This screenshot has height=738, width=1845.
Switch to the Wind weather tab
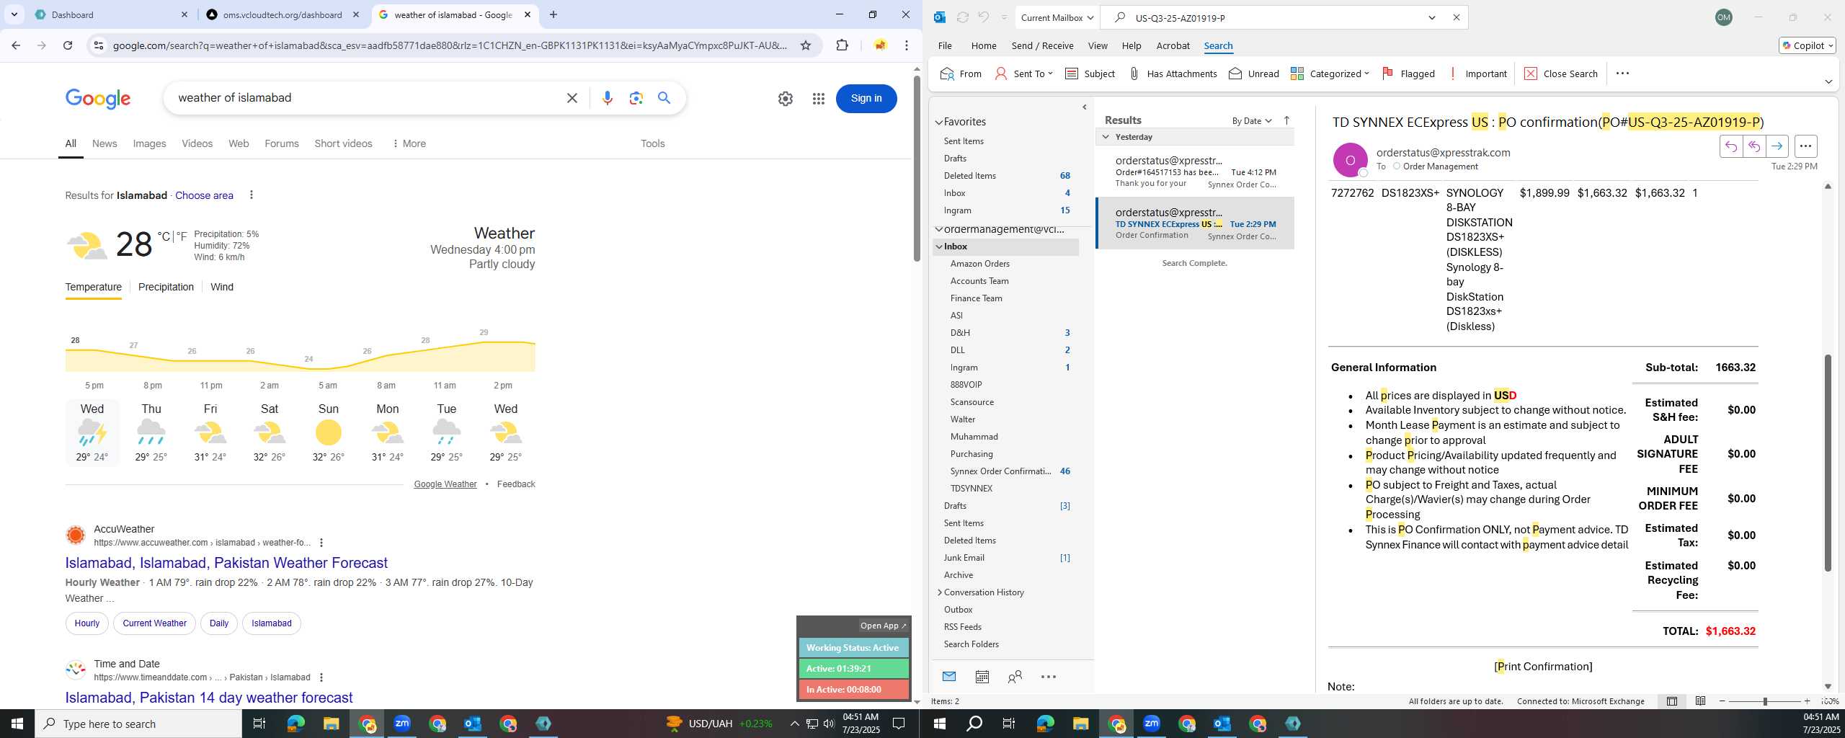pos(222,287)
